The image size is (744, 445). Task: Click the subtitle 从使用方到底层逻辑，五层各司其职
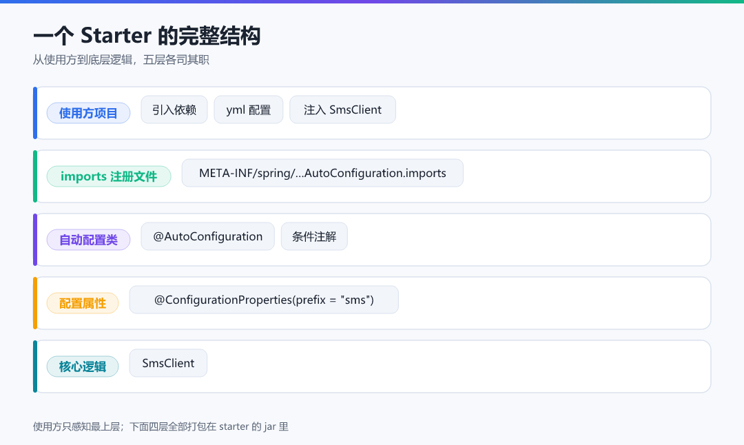click(121, 60)
